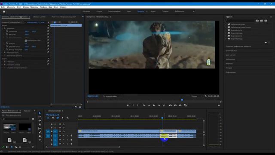Image resolution: width=275 pixels, height=155 pixels.
Task: Click the Lift button
Action: coord(170,105)
